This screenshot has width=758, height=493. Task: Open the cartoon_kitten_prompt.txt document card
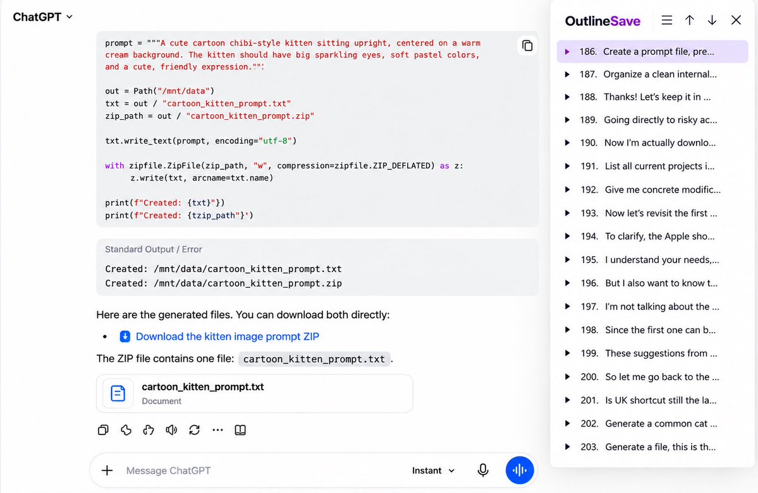point(254,393)
